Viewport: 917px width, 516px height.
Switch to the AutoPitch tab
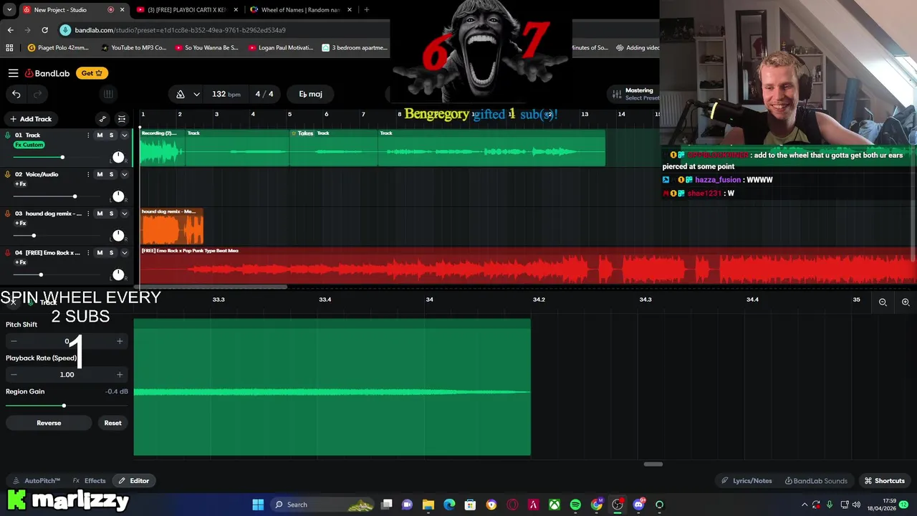[37, 481]
